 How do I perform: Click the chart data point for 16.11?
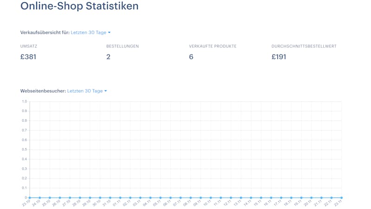pyautogui.click(x=271, y=198)
